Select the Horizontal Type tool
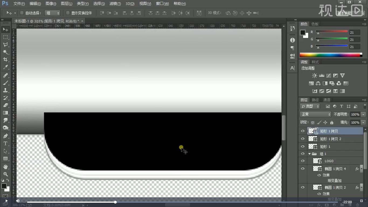The height and width of the screenshot is (207, 368). click(5, 143)
